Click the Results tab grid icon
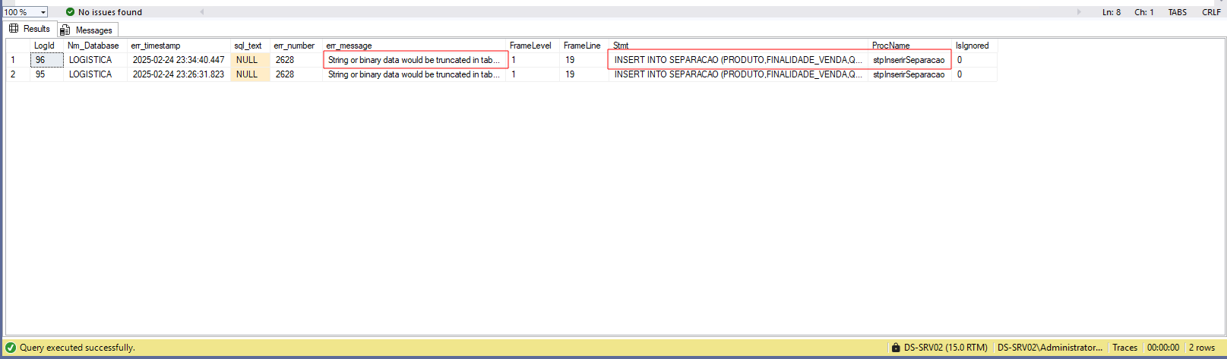The image size is (1227, 359). pyautogui.click(x=14, y=29)
